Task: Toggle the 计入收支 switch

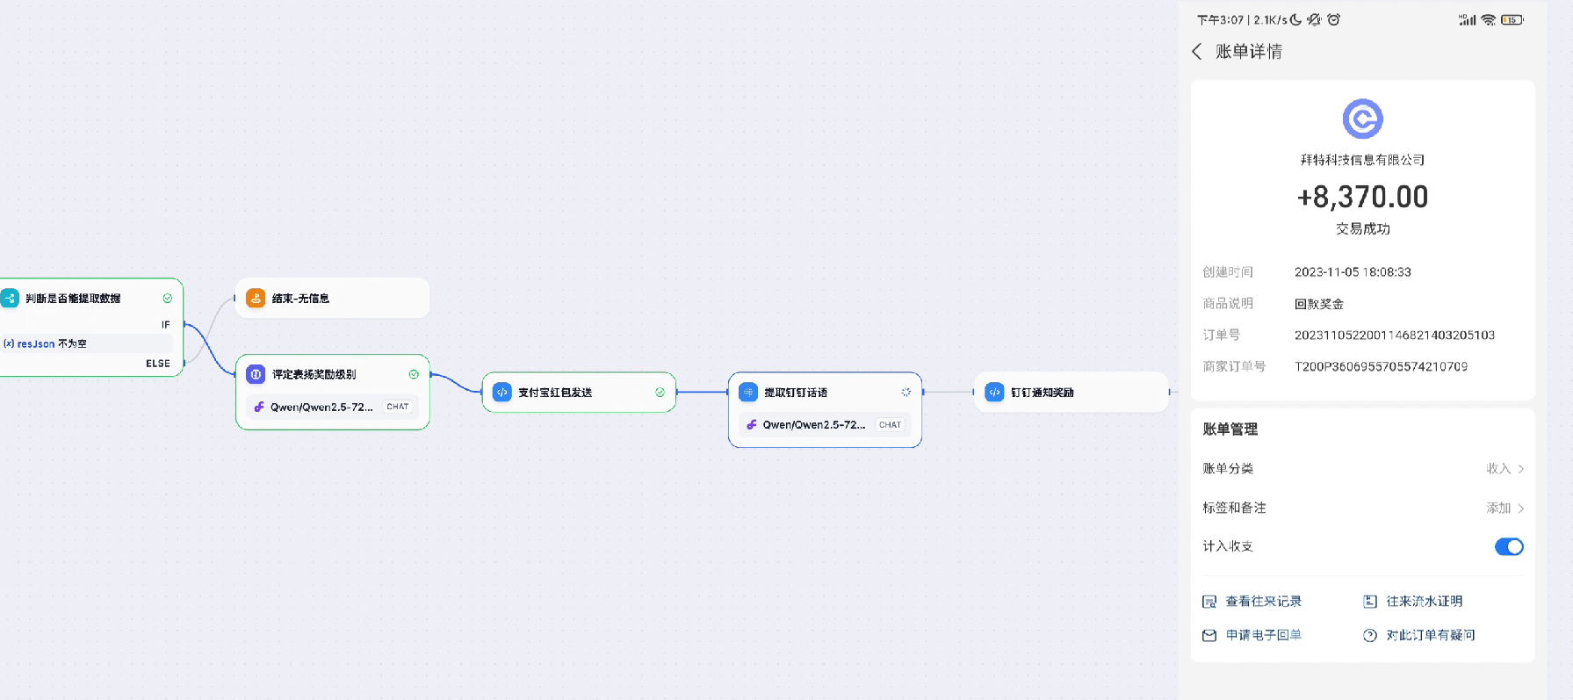Action: [x=1508, y=546]
